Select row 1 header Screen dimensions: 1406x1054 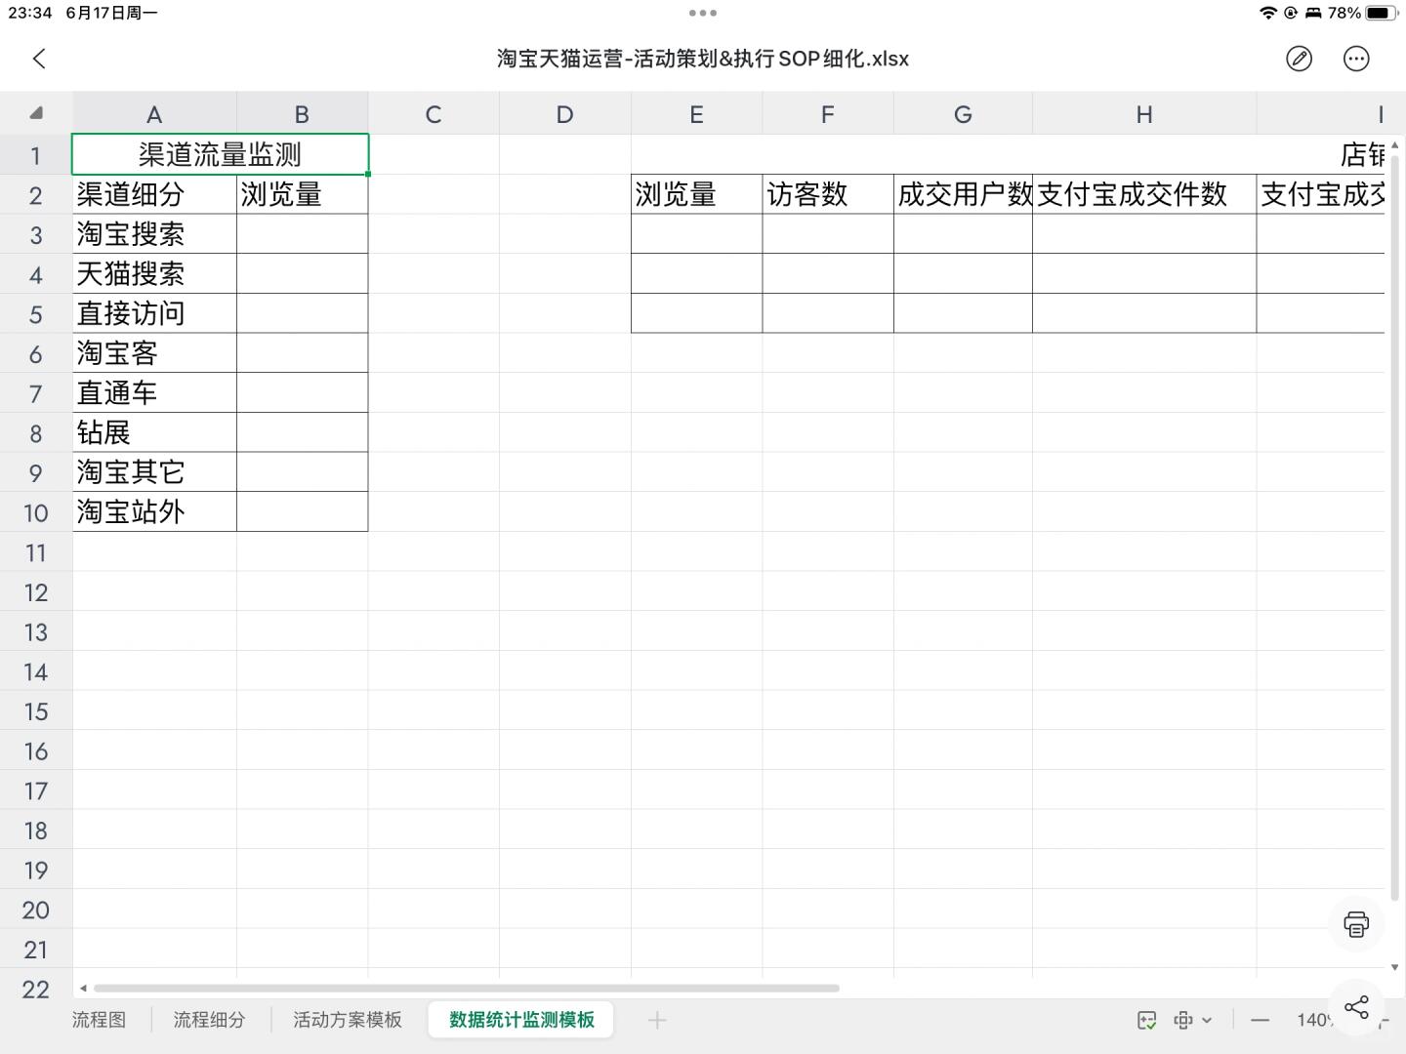[36, 155]
